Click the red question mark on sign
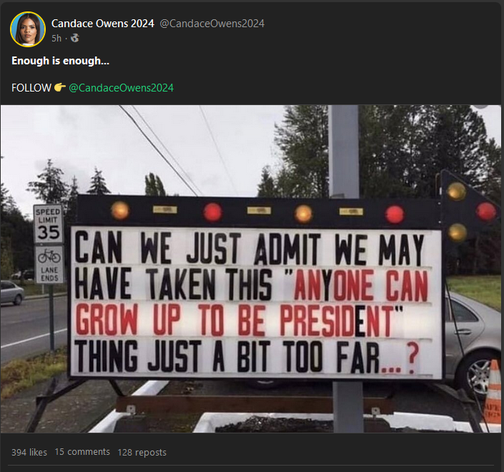This screenshot has height=472, width=504. [412, 358]
